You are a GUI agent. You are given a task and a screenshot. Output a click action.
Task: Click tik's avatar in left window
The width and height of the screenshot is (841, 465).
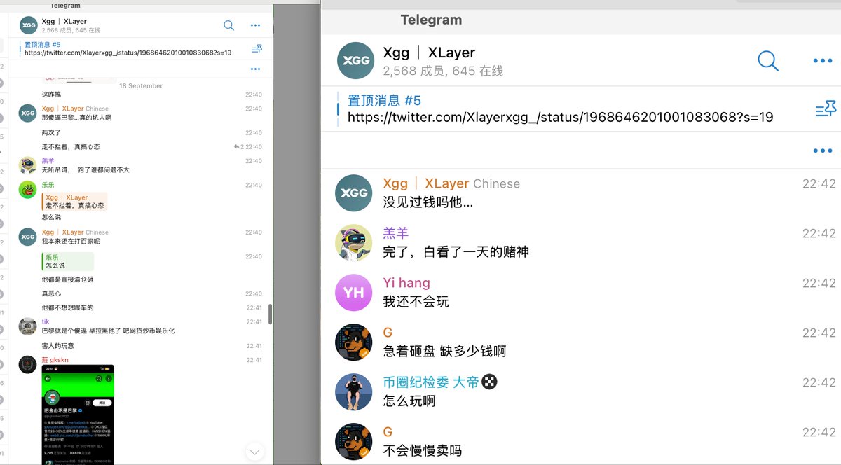tap(27, 326)
